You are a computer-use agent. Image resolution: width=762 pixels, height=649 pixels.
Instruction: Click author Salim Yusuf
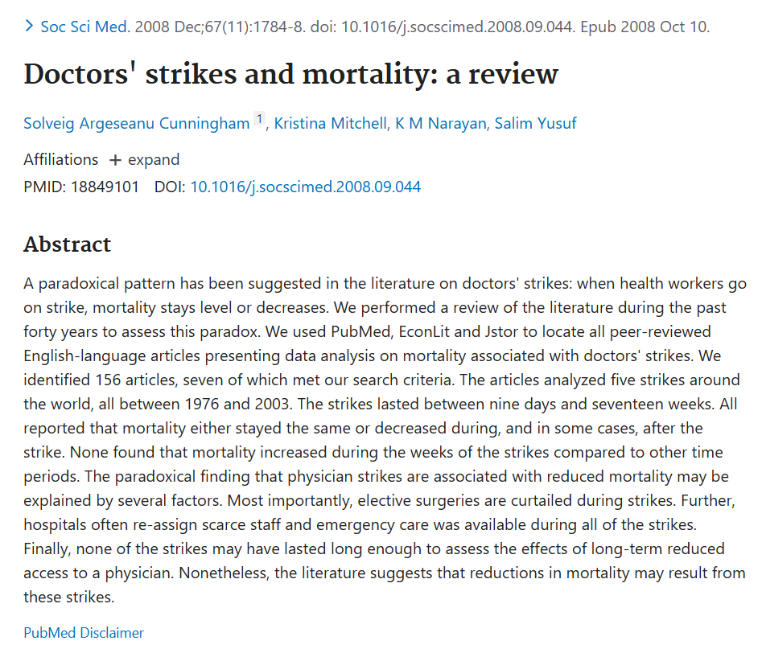tap(535, 123)
